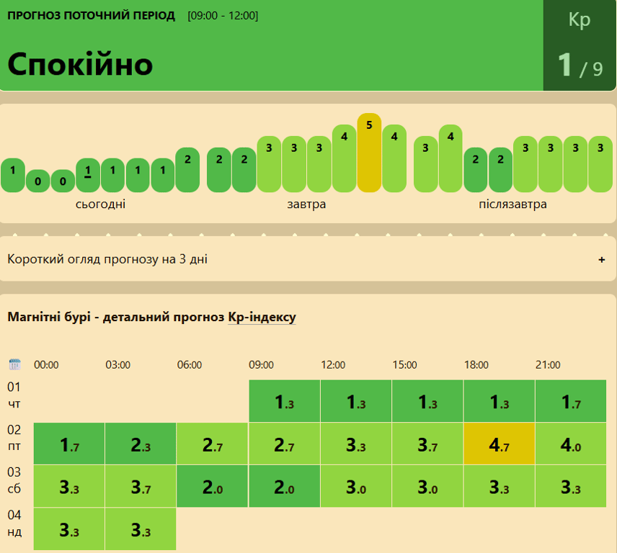Screen dimensions: 617x553
Task: Open the underlined "Кр-індексу" link
Action: coord(262,317)
